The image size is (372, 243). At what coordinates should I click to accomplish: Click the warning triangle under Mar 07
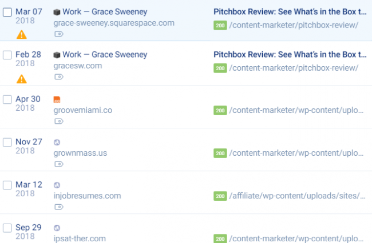[x=21, y=35]
